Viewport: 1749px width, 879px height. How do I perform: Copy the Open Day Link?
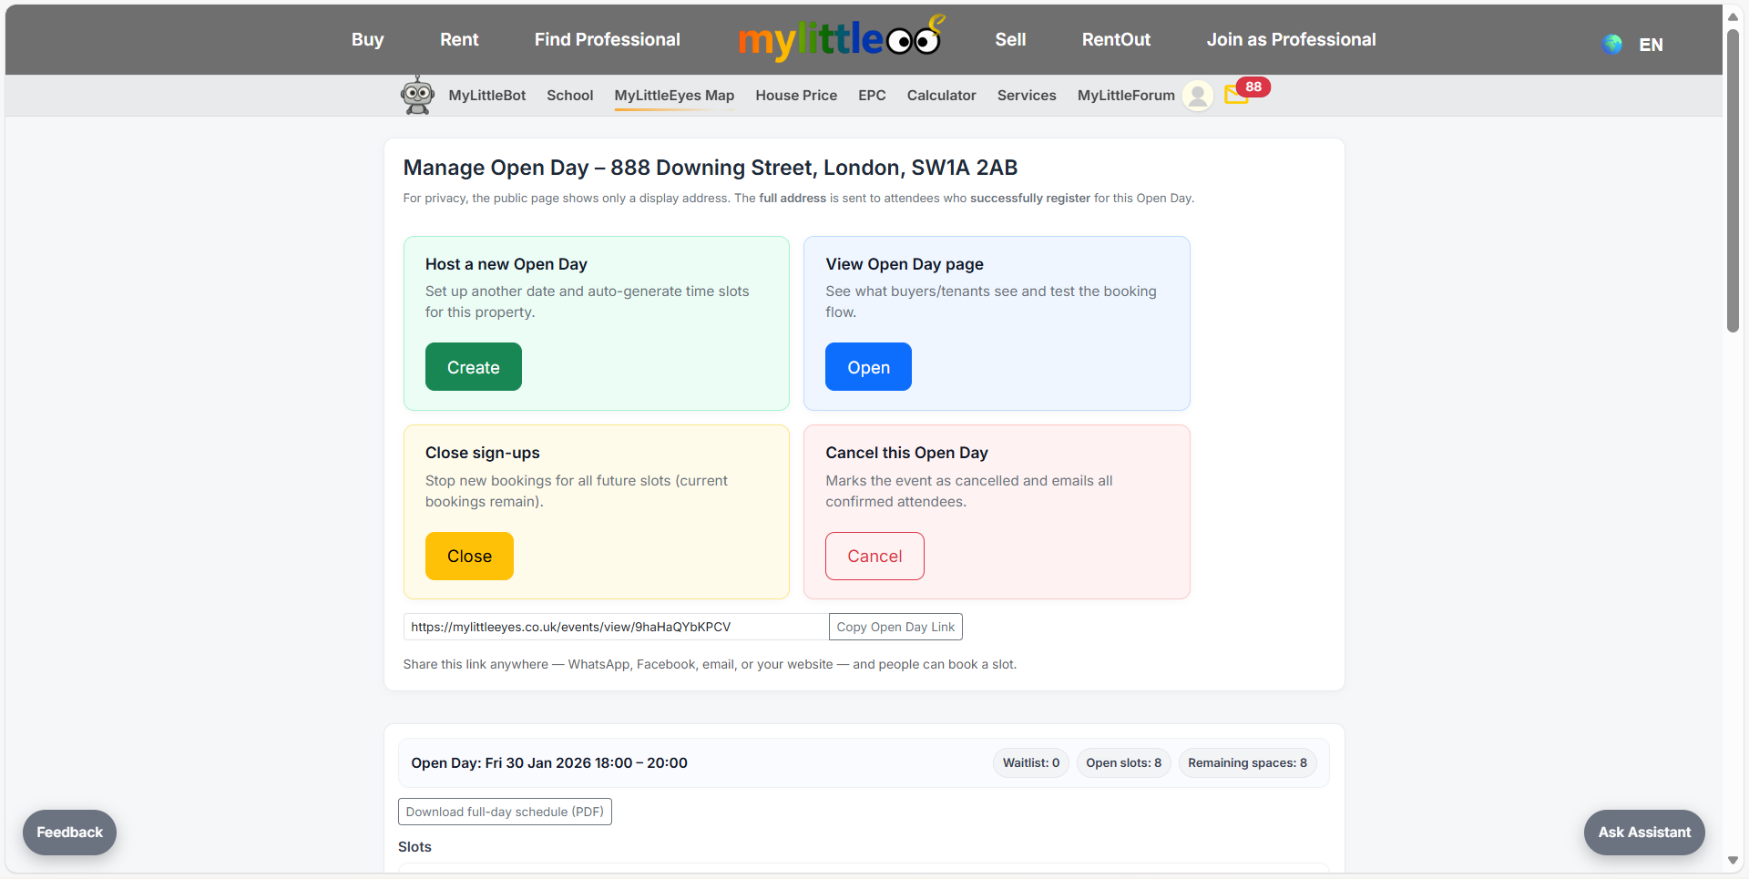point(895,627)
